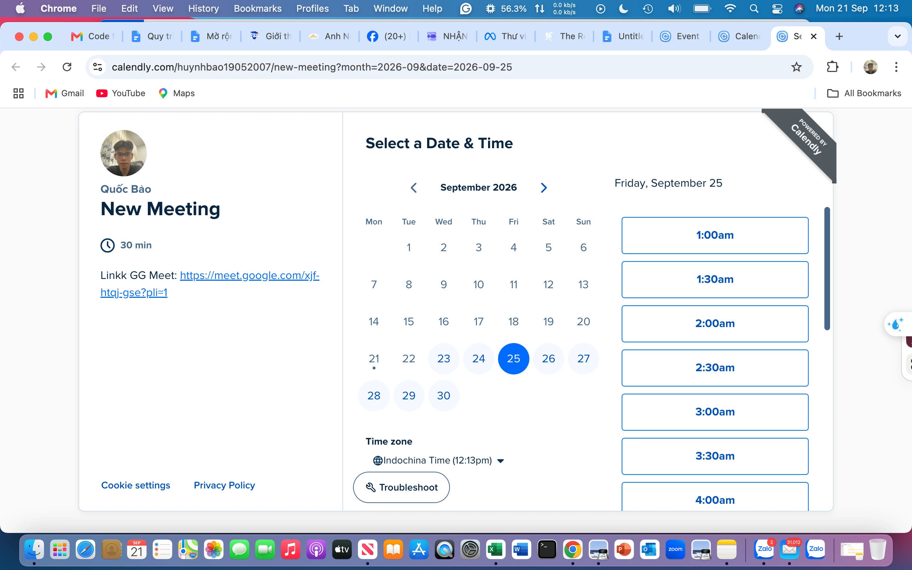Viewport: 912px width, 570px height.
Task: Open the site information icon in address bar
Action: point(98,67)
